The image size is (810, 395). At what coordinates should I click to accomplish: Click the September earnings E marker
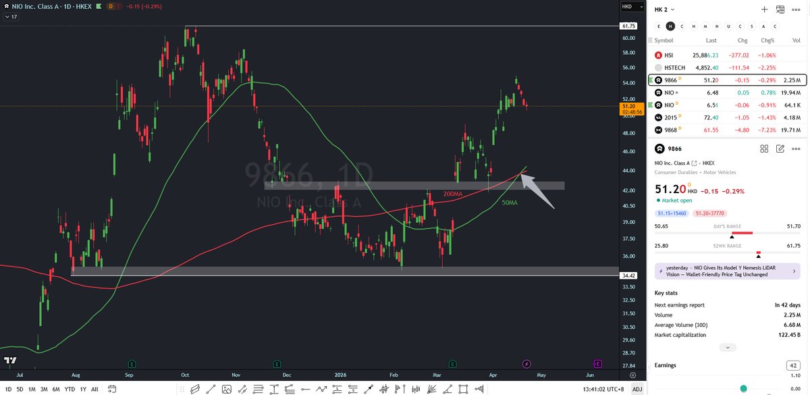pyautogui.click(x=132, y=363)
